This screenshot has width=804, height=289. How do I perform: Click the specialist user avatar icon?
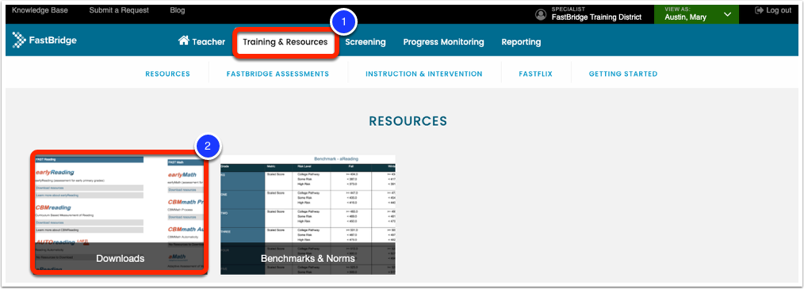[x=541, y=14]
